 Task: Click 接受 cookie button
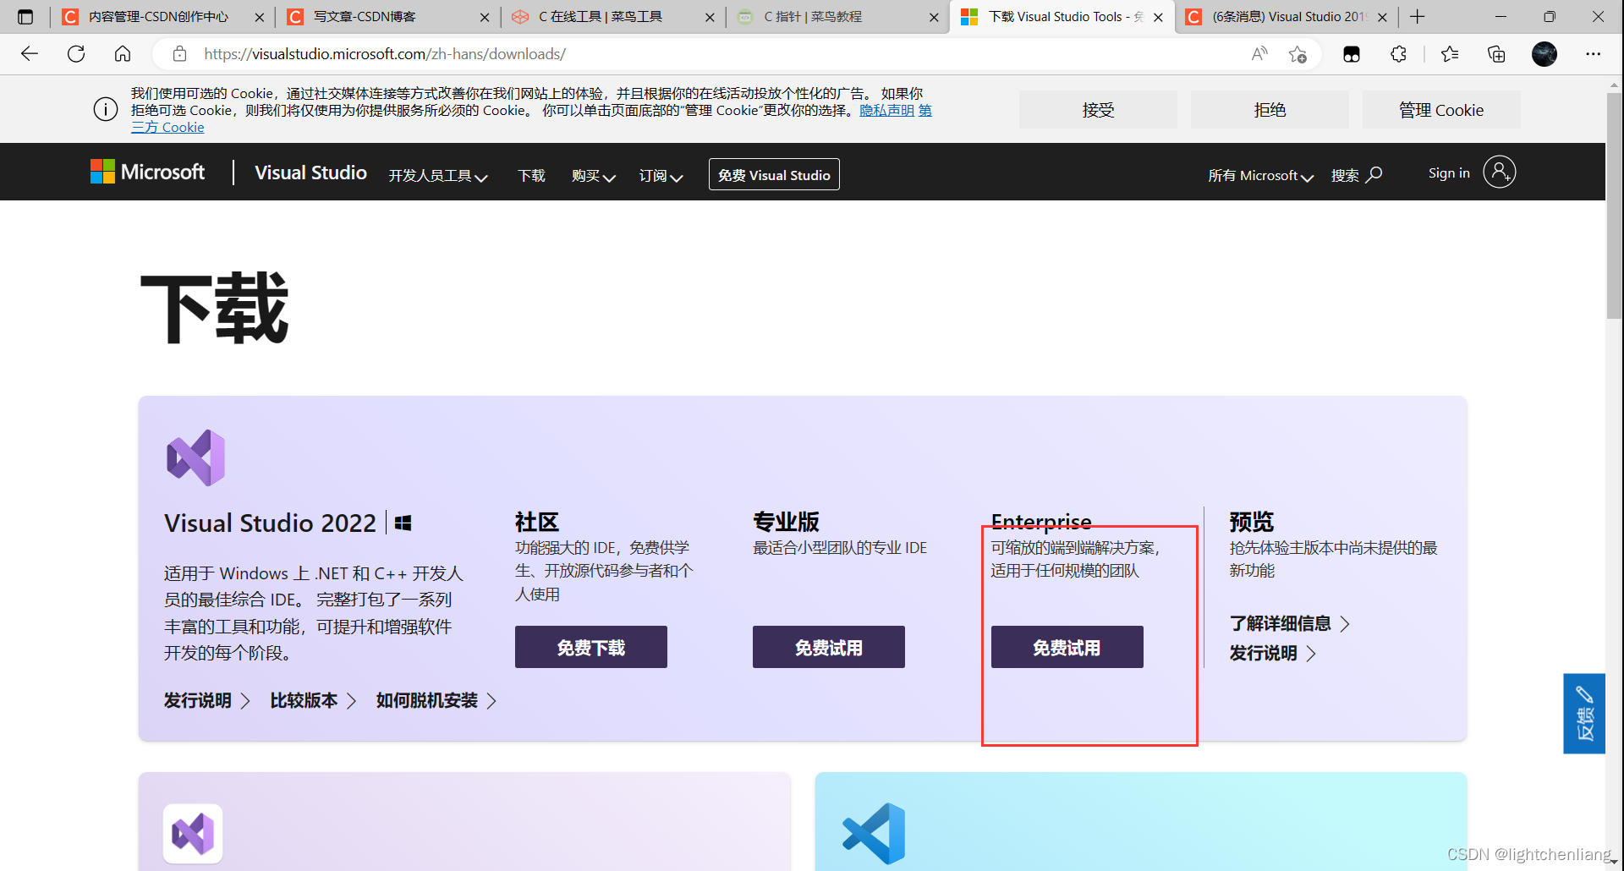[x=1098, y=110]
